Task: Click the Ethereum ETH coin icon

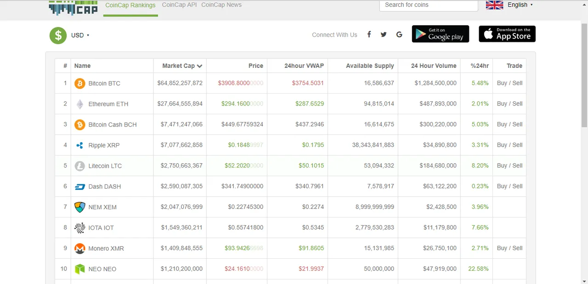Action: point(80,104)
